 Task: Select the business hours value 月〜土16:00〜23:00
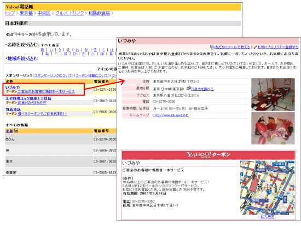click(170, 108)
